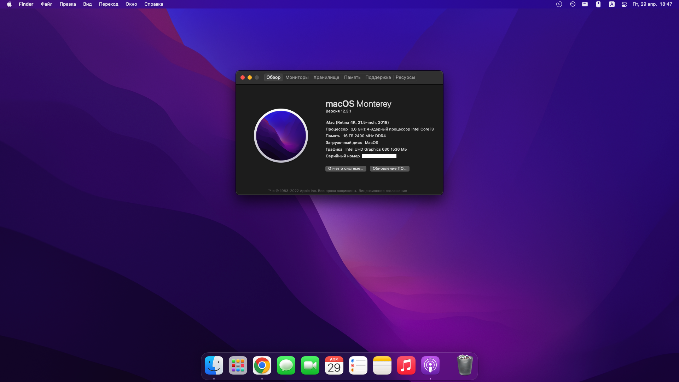Switch to the Память tab
Image resolution: width=679 pixels, height=382 pixels.
point(352,77)
